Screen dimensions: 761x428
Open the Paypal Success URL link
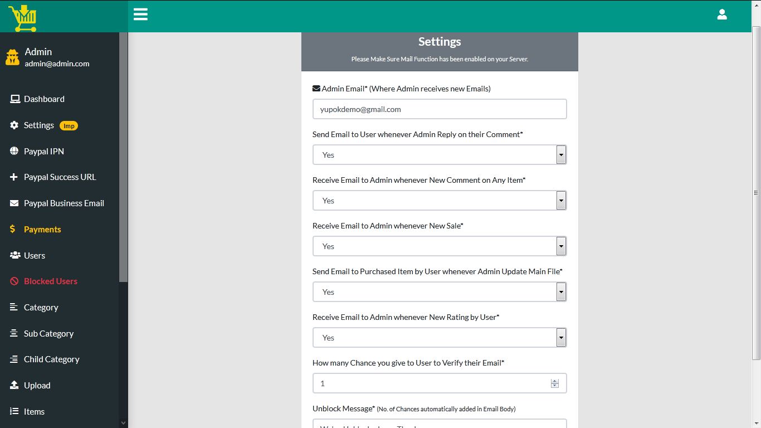click(60, 177)
